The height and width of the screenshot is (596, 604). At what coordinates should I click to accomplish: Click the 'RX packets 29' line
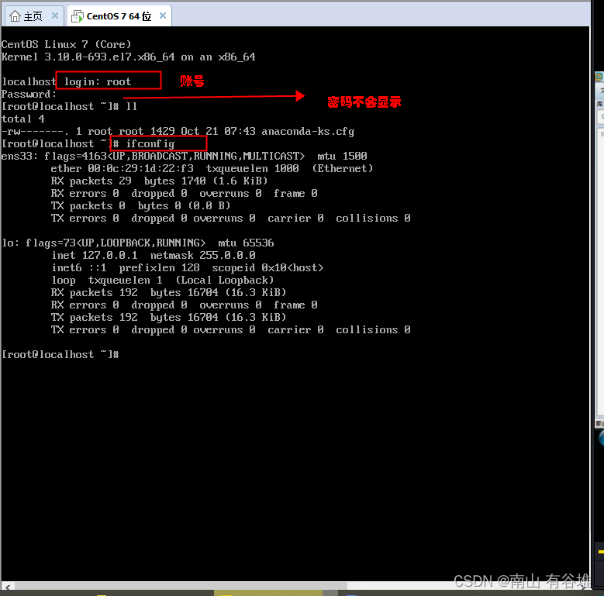159,181
